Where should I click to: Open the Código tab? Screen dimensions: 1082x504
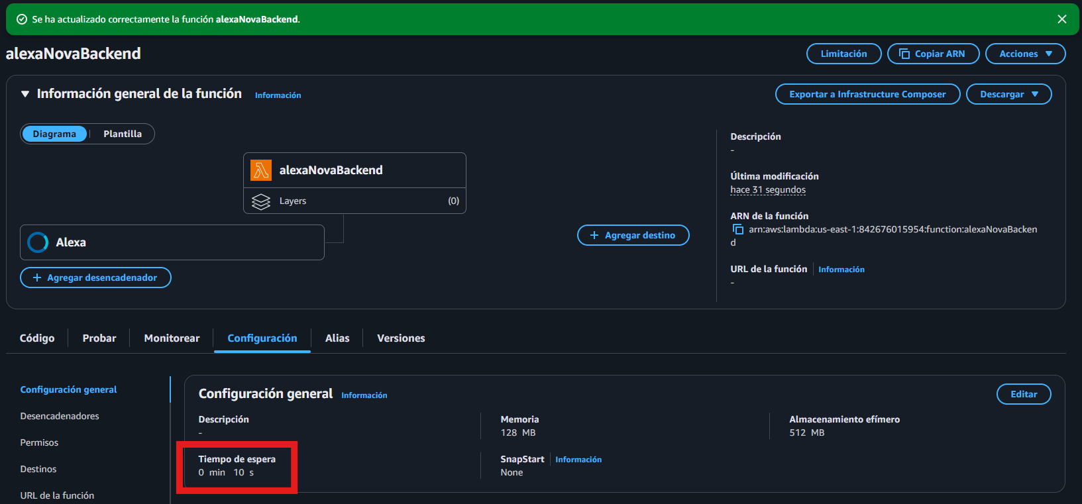[x=37, y=338]
